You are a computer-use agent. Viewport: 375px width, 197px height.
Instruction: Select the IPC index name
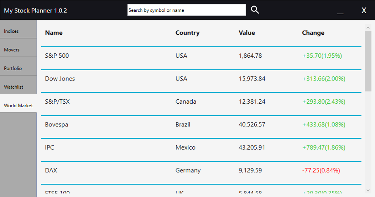pos(50,147)
